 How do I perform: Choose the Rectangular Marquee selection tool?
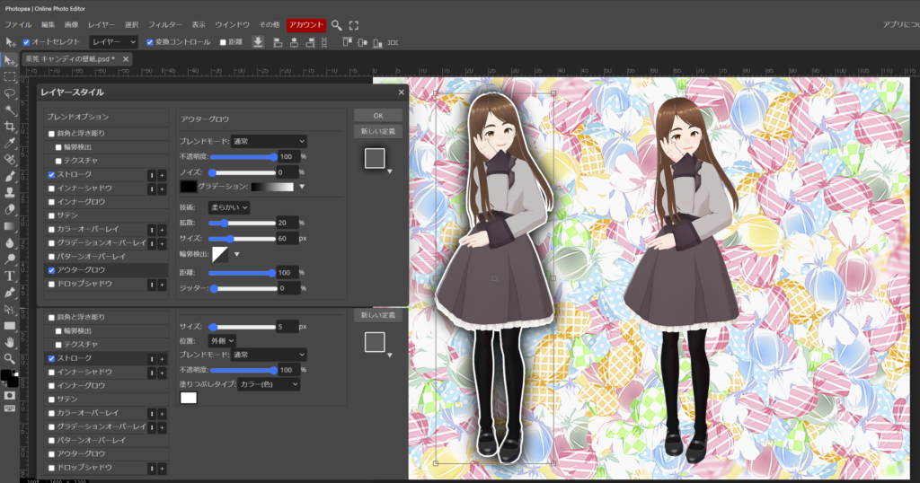pos(10,76)
